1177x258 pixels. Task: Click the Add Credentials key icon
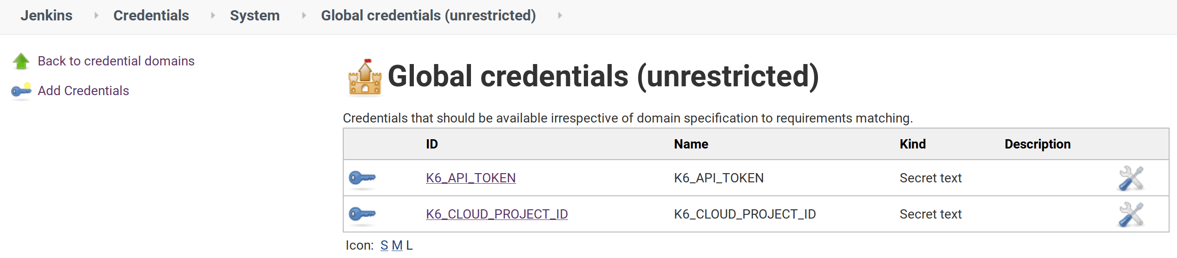(21, 91)
